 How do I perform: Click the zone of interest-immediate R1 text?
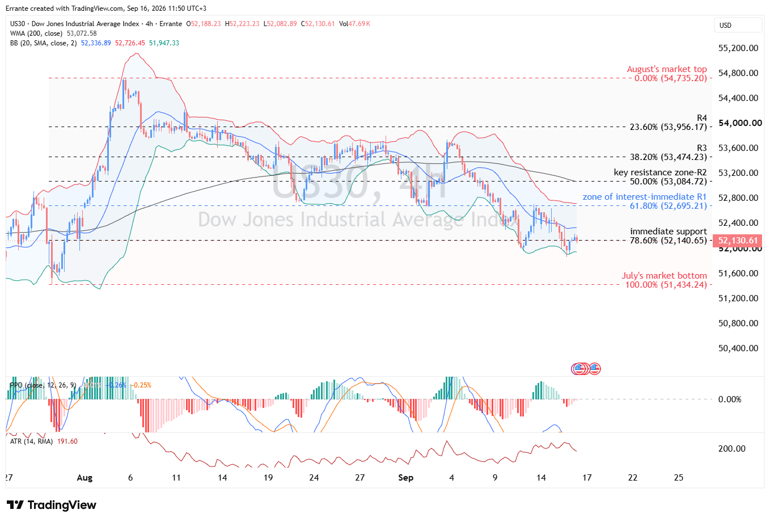[x=645, y=197]
